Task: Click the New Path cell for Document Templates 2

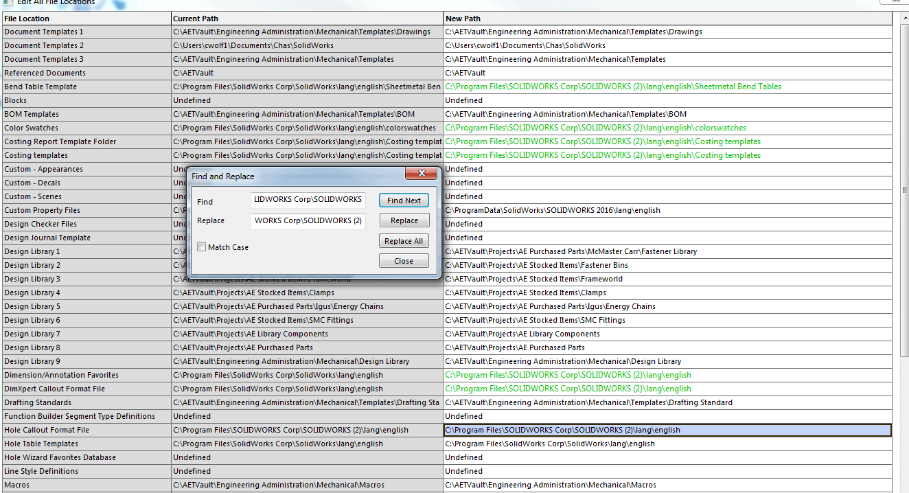Action: coord(667,45)
